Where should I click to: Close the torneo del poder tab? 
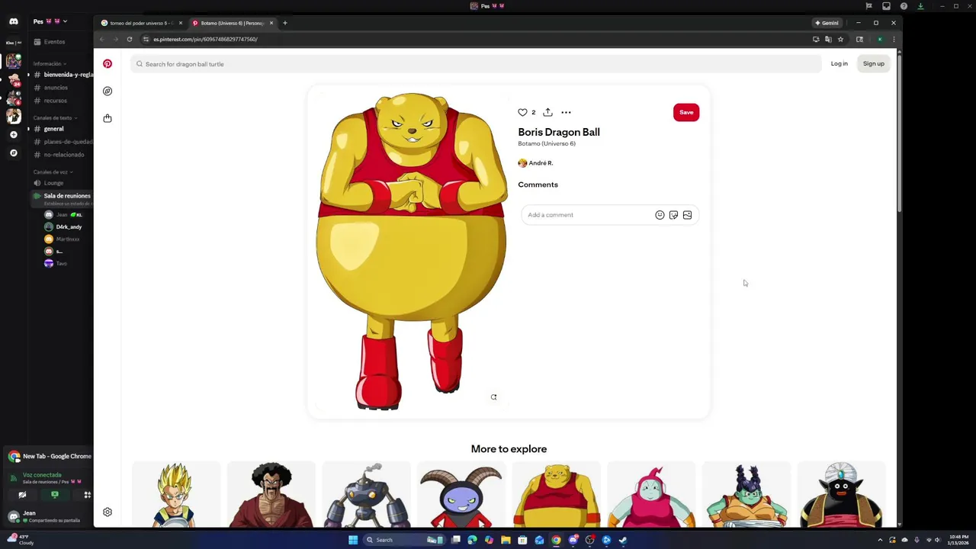(181, 23)
